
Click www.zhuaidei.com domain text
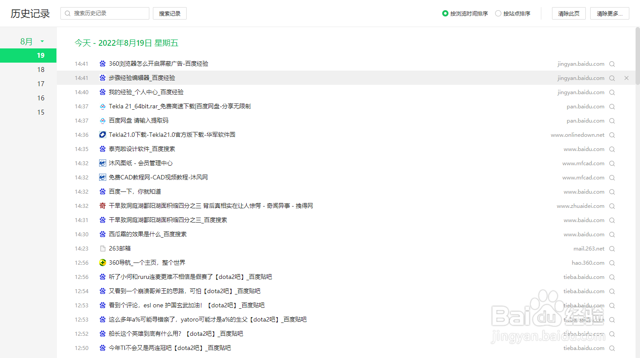pyautogui.click(x=581, y=206)
